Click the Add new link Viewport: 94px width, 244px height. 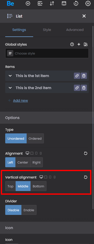pos(20,101)
